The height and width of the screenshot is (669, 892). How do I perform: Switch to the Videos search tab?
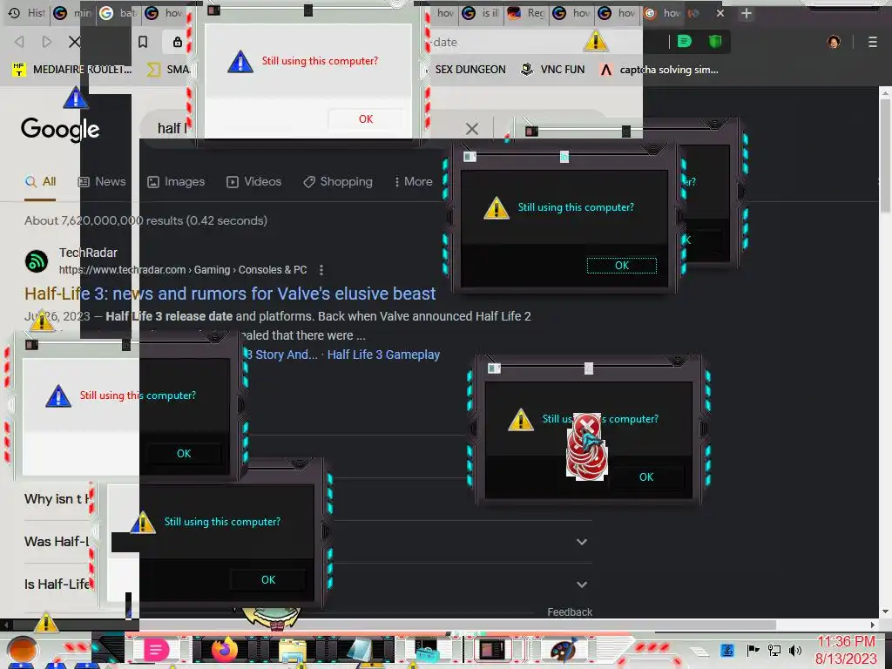pos(253,181)
